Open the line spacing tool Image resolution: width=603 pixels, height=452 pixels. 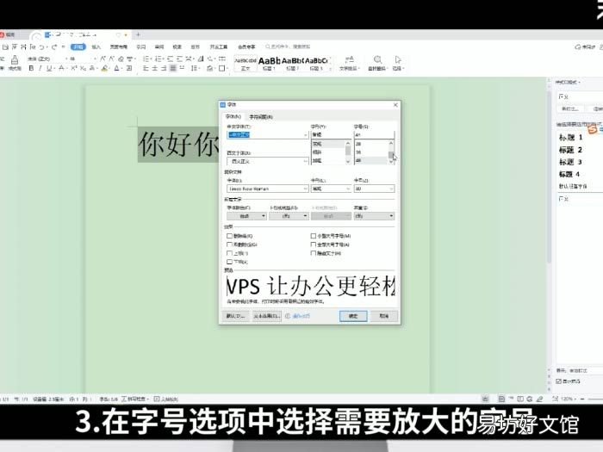click(194, 68)
